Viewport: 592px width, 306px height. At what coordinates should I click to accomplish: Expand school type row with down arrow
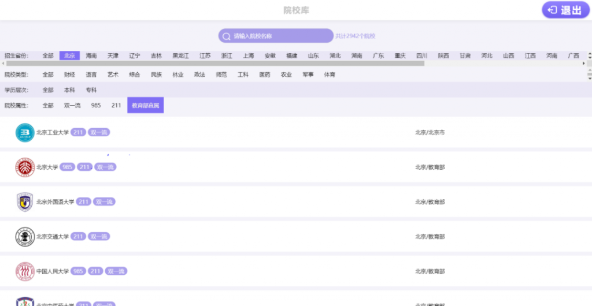point(590,78)
